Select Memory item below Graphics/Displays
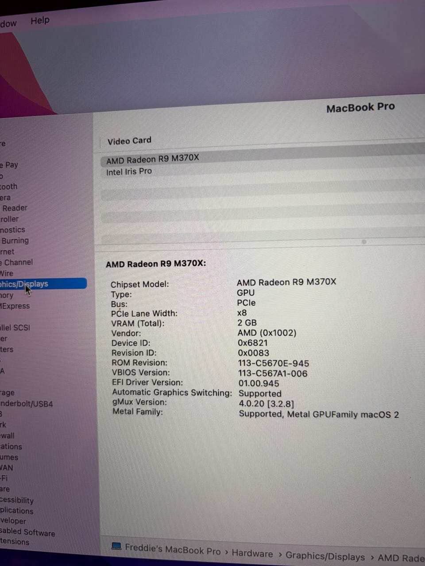The height and width of the screenshot is (566, 425). (x=7, y=295)
